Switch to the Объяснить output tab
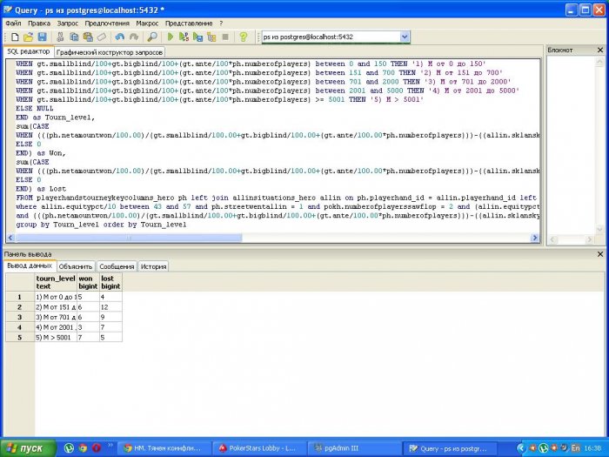This screenshot has width=609, height=457. (x=77, y=266)
